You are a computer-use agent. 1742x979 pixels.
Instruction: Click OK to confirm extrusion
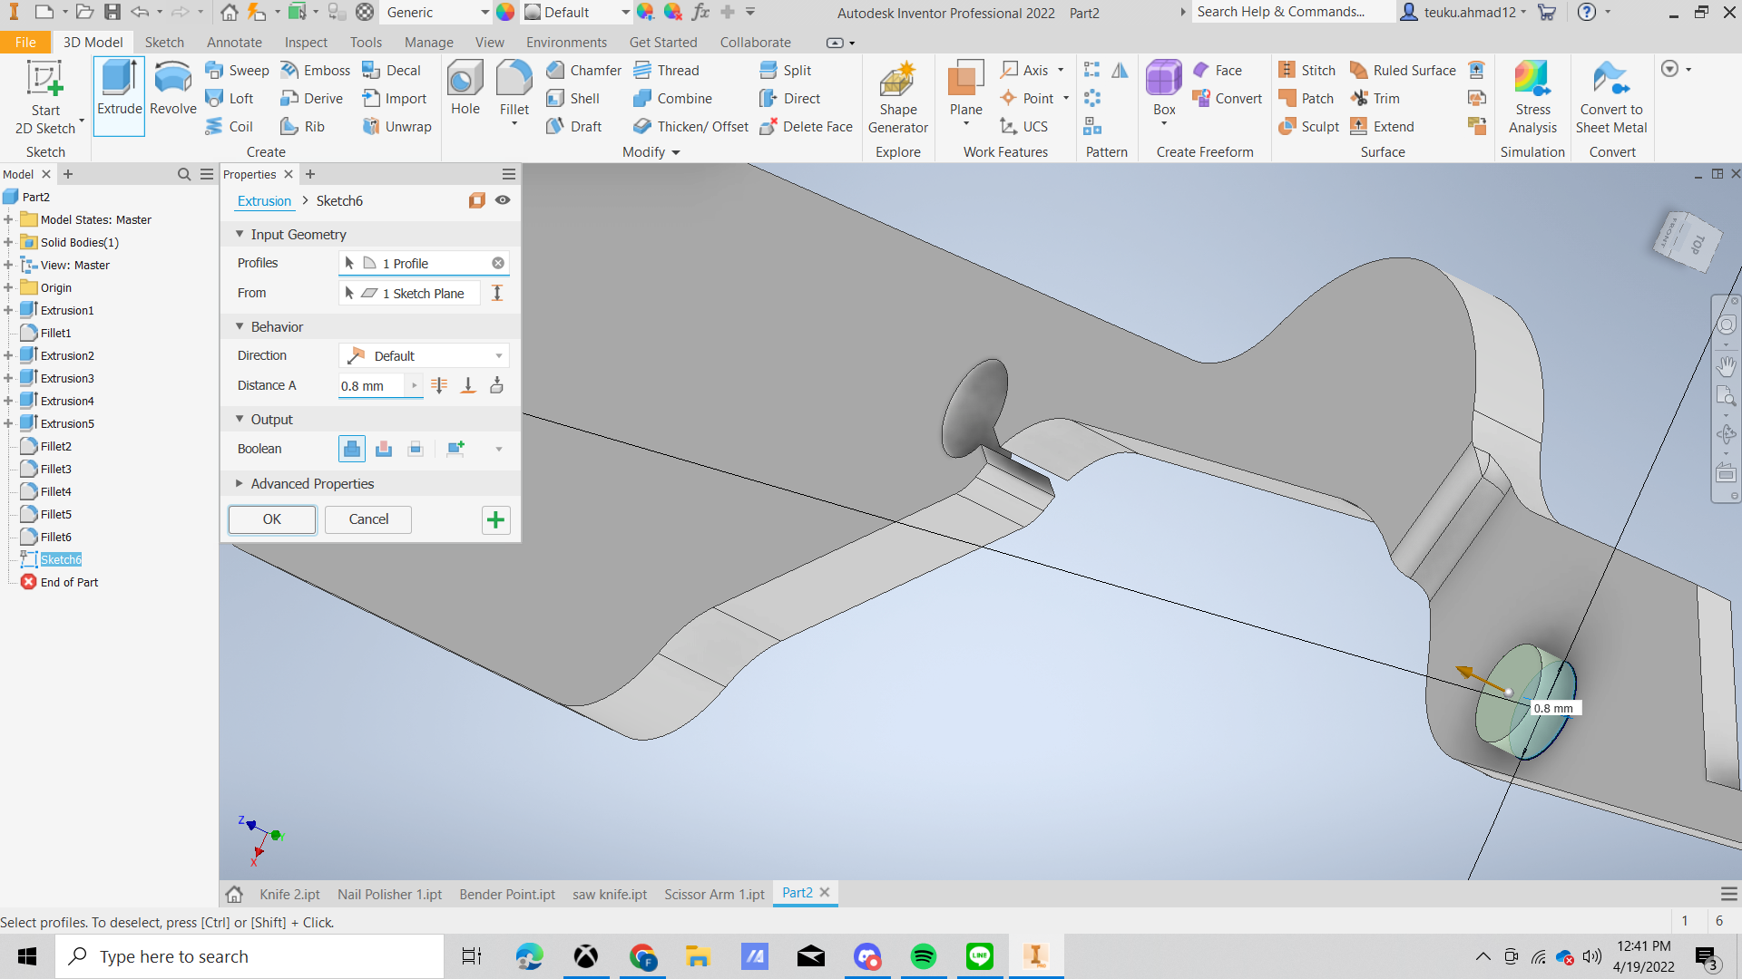coord(272,519)
